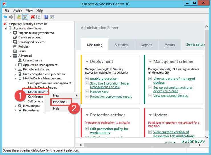Collapse the Advanced tree node
This screenshot has height=155, width=211.
pos(10,56)
